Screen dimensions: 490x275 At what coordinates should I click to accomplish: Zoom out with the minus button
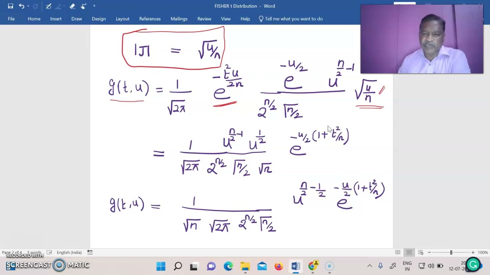(429, 252)
